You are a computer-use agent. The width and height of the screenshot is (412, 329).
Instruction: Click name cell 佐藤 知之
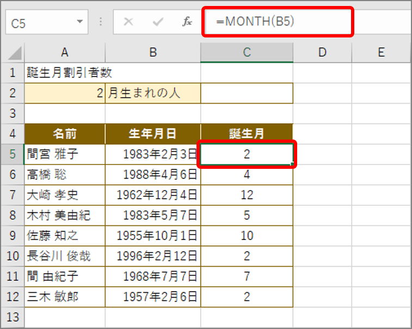tap(65, 236)
